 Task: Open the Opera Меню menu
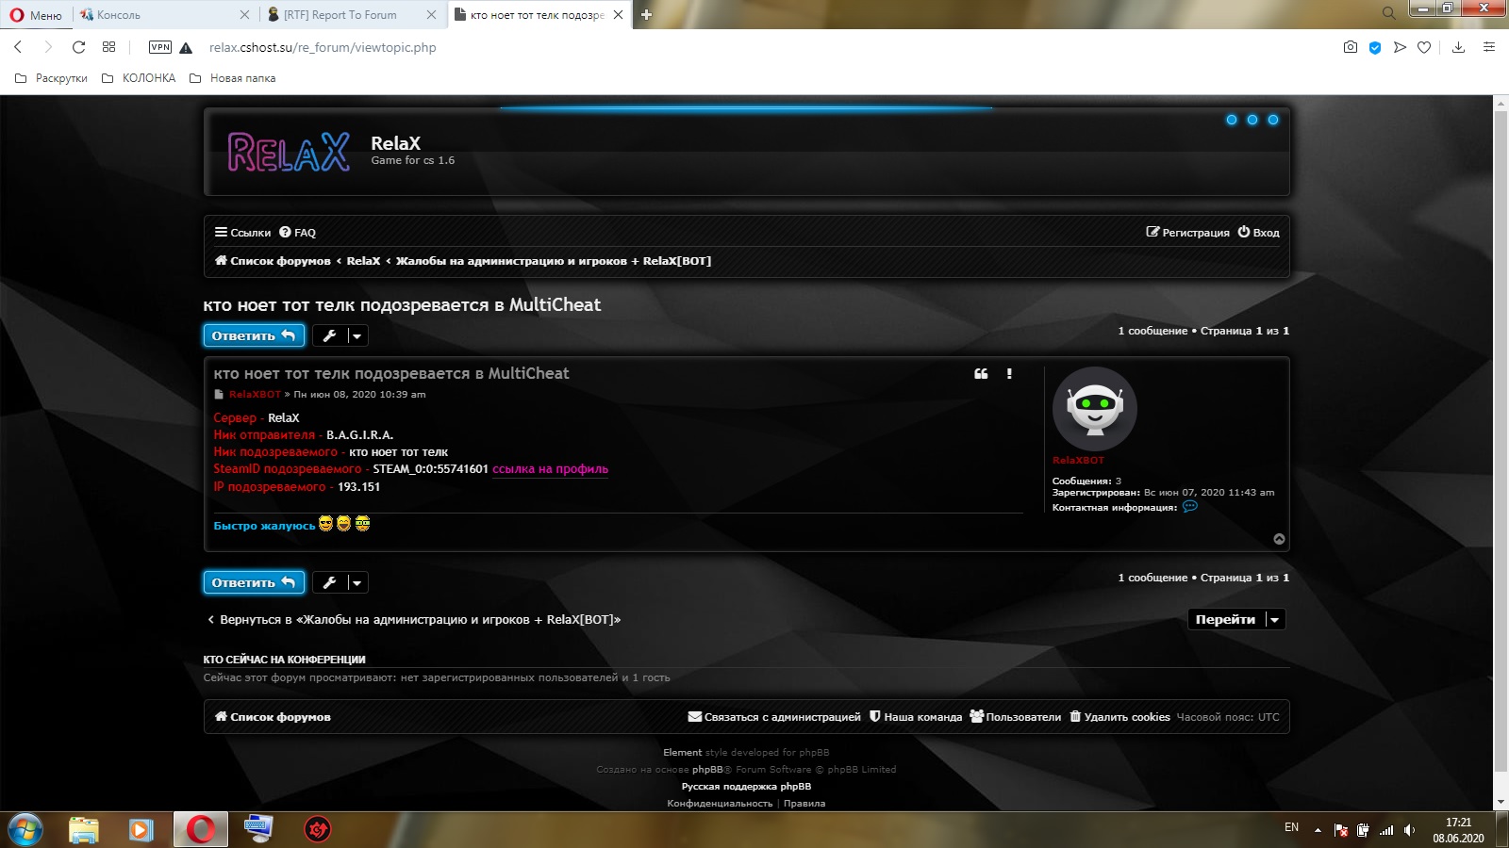point(36,15)
